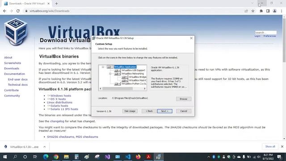Open VirtualBox Bridged Networking feature dropdown

point(125,77)
